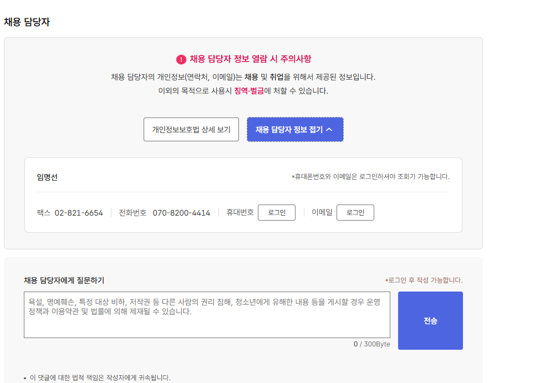The height and width of the screenshot is (383, 560).
Task: Click the fax number 02-821-6654
Action: coord(79,213)
